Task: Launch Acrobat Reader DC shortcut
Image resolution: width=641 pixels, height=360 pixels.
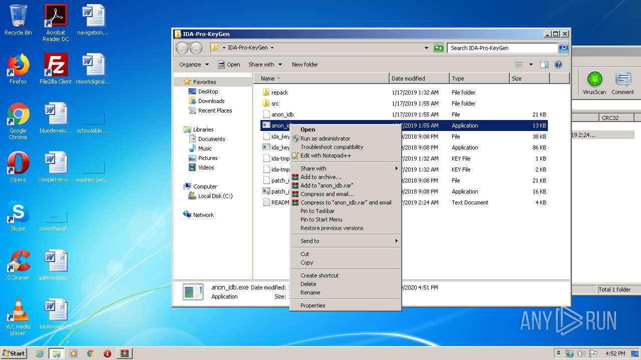Action: pyautogui.click(x=56, y=23)
